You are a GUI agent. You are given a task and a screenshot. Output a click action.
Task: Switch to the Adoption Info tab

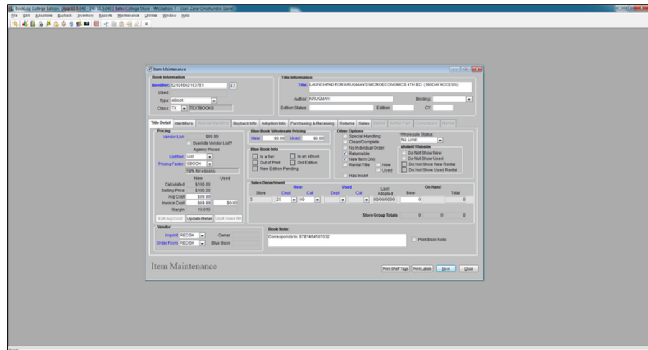point(273,123)
